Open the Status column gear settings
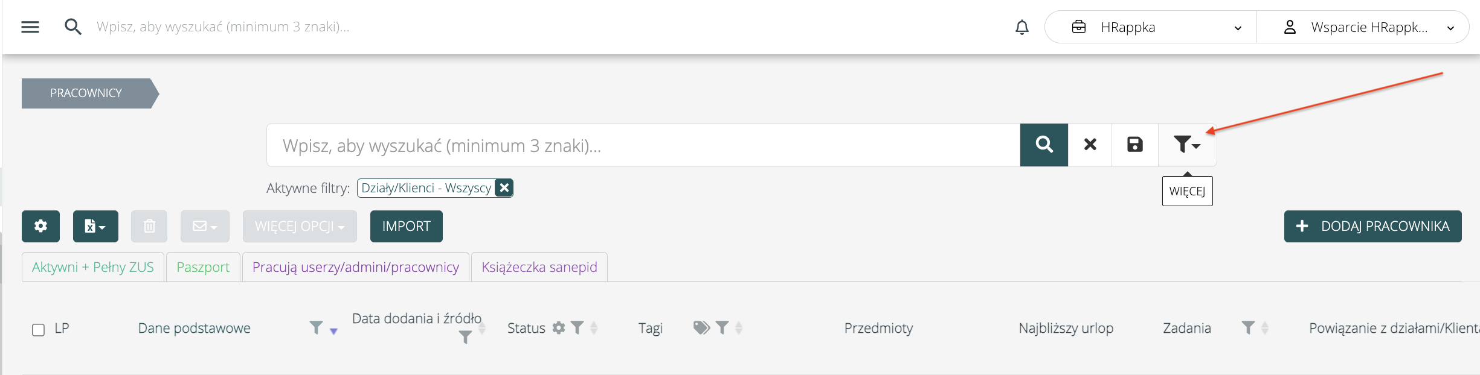This screenshot has width=1480, height=375. click(559, 327)
